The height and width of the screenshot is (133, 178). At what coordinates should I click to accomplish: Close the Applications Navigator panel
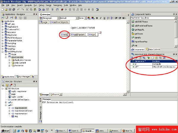tap(36, 14)
